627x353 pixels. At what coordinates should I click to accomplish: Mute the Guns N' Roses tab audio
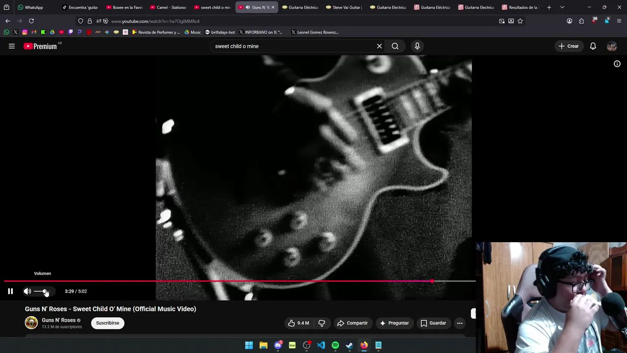tap(247, 7)
